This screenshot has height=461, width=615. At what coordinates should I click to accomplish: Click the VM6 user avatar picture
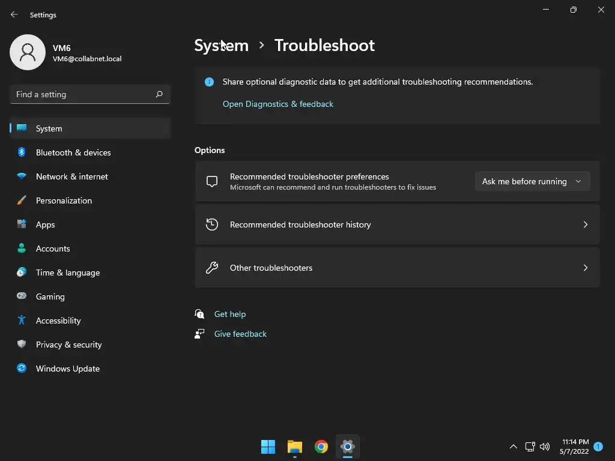28,52
